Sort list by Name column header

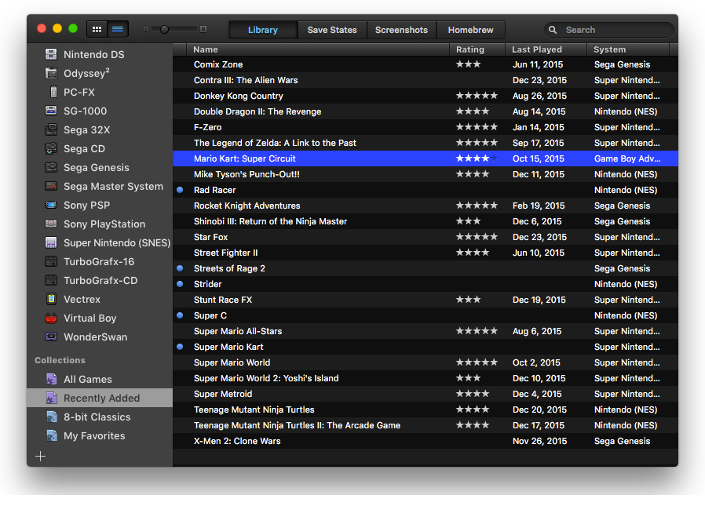206,49
